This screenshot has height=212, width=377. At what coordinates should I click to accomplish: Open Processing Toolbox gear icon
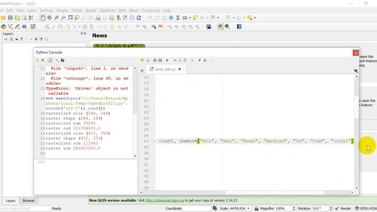tap(171, 18)
